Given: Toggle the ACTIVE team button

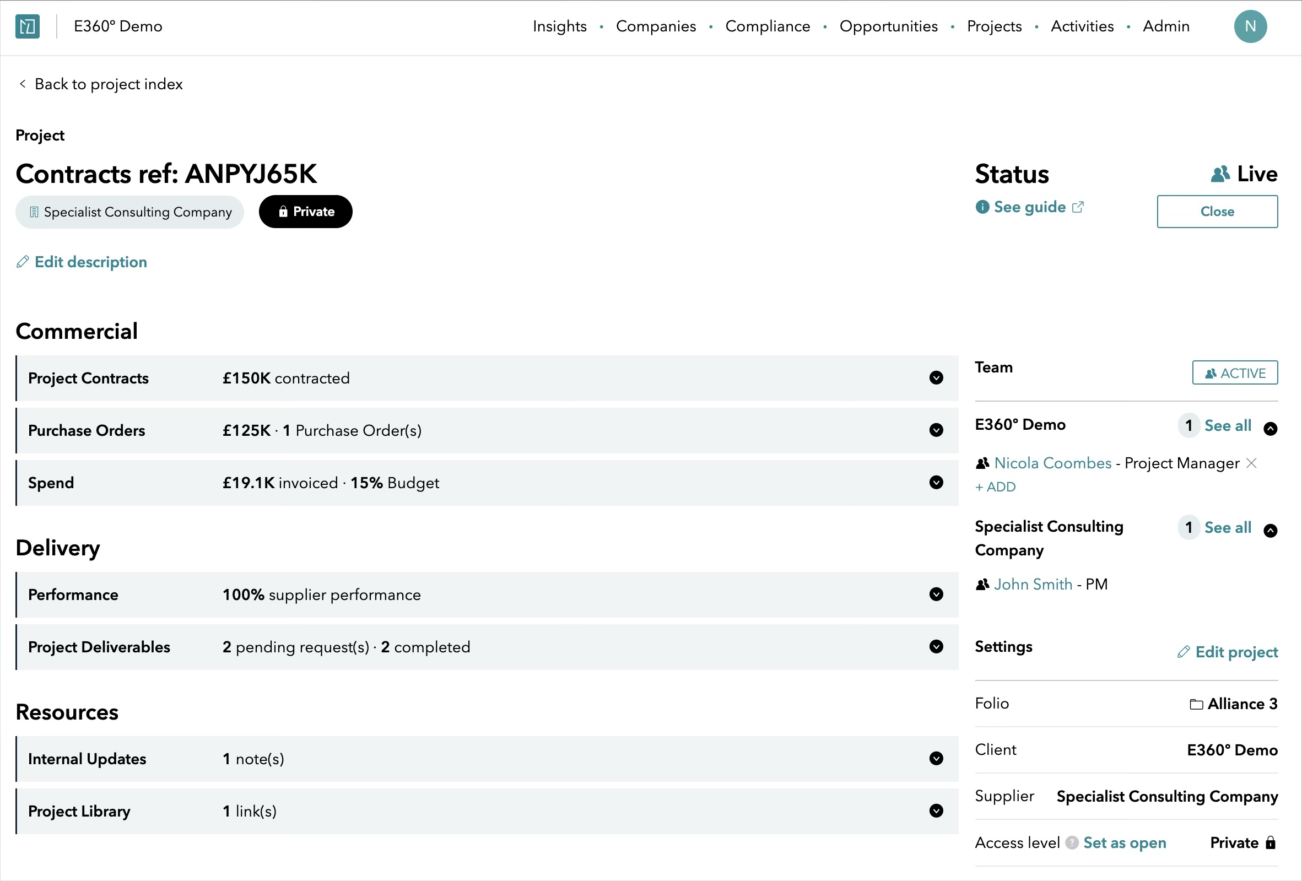Looking at the screenshot, I should point(1235,373).
